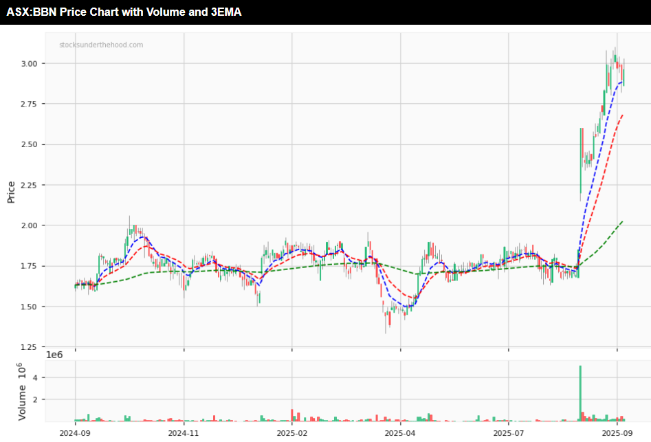Click the 2024-09 date label
651x442 pixels.
pyautogui.click(x=75, y=434)
